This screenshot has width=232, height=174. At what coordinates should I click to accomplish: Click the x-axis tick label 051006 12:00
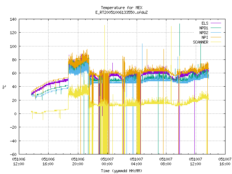pos(18,162)
